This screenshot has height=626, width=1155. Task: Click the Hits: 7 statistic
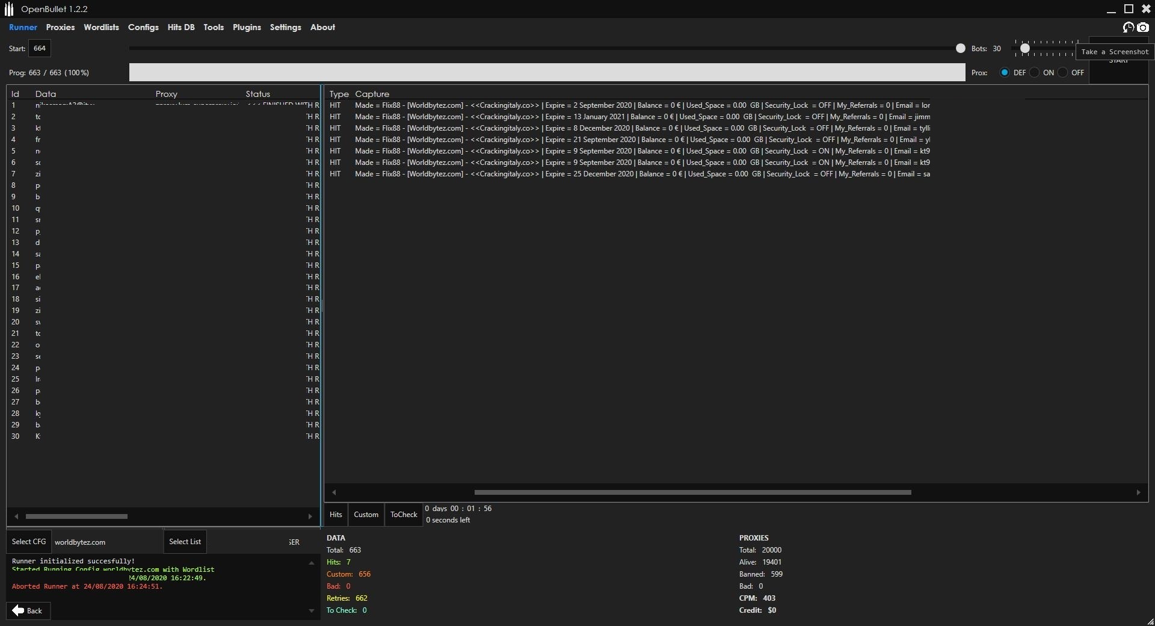click(339, 562)
